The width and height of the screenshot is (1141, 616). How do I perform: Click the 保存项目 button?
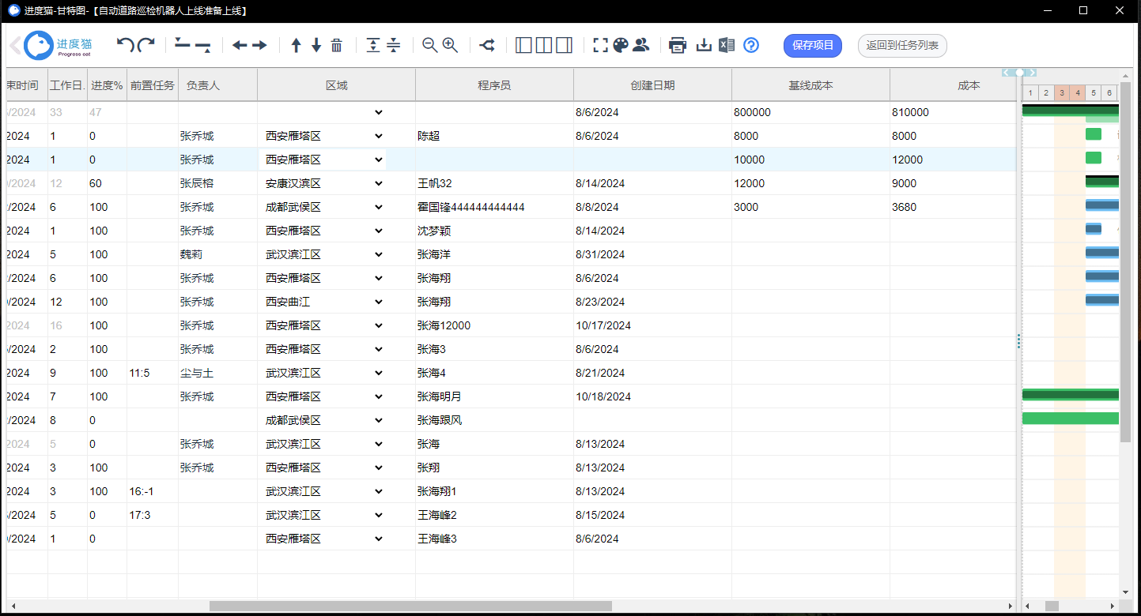(813, 46)
